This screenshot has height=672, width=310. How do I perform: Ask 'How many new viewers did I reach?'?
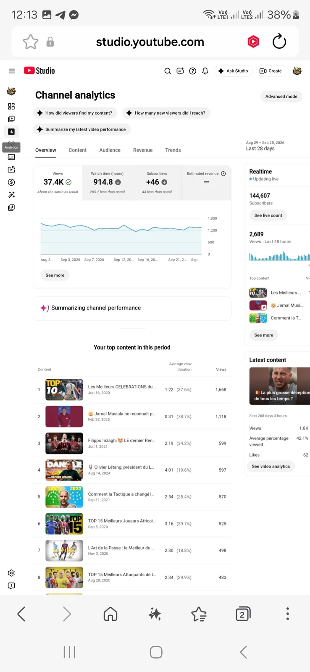click(x=166, y=113)
